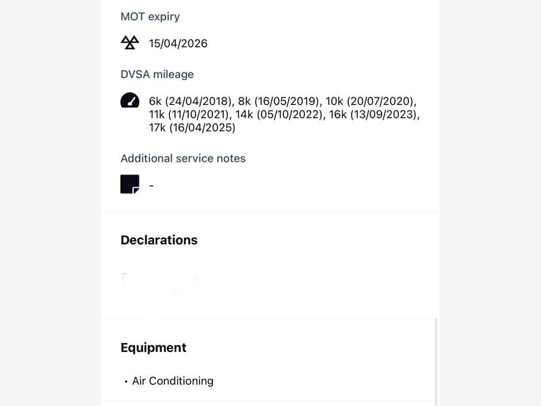This screenshot has height=406, width=541.
Task: Click the 15/04/2026 MOT expiry date
Action: (178, 43)
